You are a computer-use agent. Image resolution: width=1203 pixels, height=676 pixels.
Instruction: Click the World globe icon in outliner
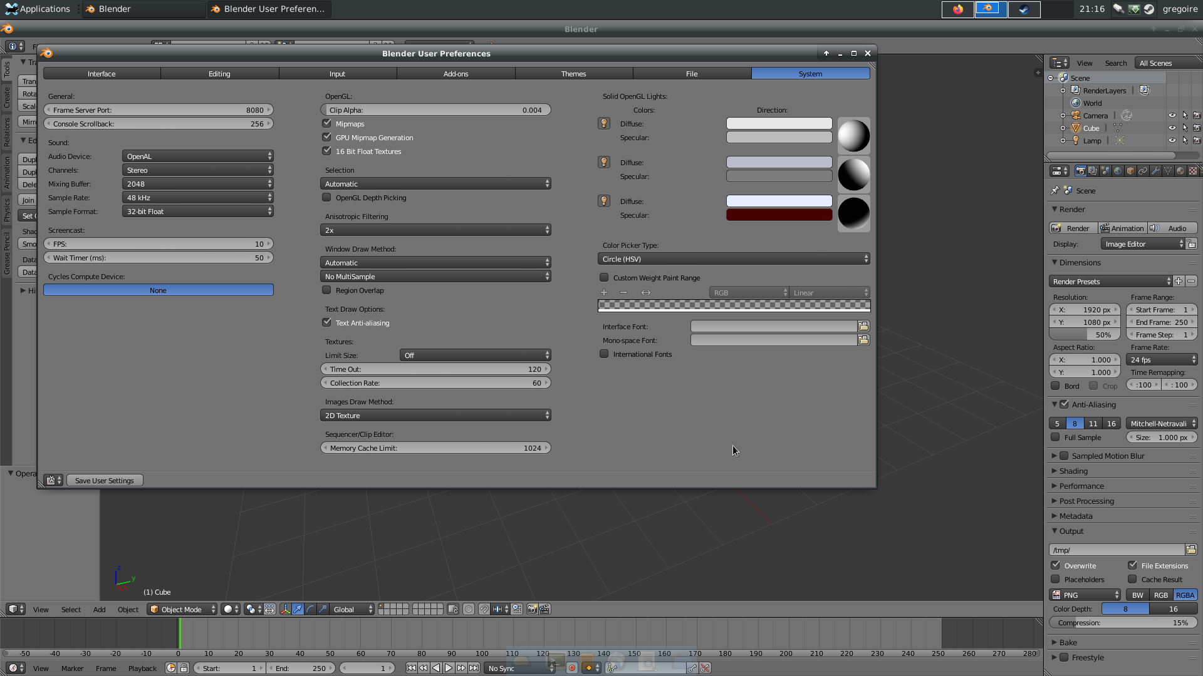(x=1076, y=103)
